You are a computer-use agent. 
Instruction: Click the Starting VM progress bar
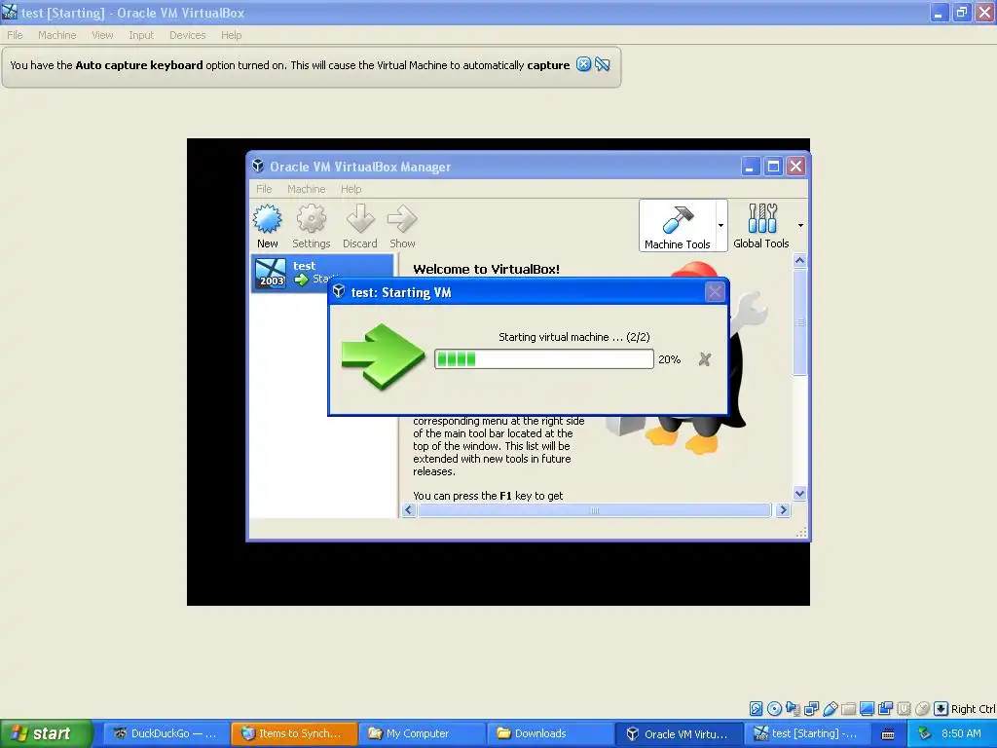[x=543, y=358]
